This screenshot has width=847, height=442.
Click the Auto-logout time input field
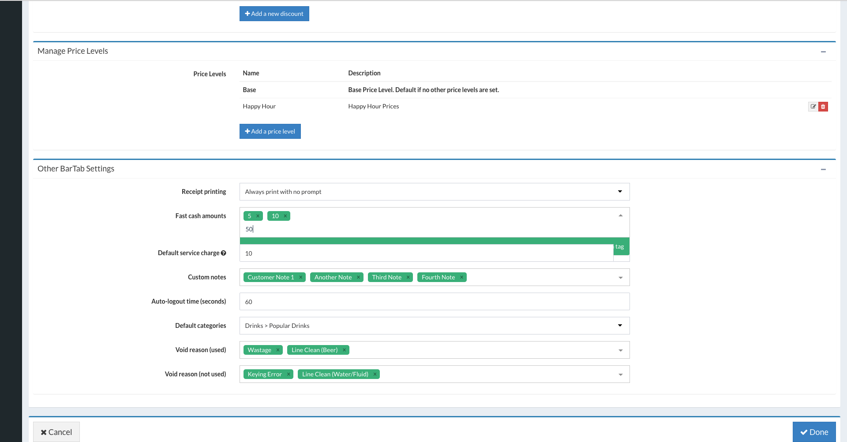pyautogui.click(x=434, y=302)
